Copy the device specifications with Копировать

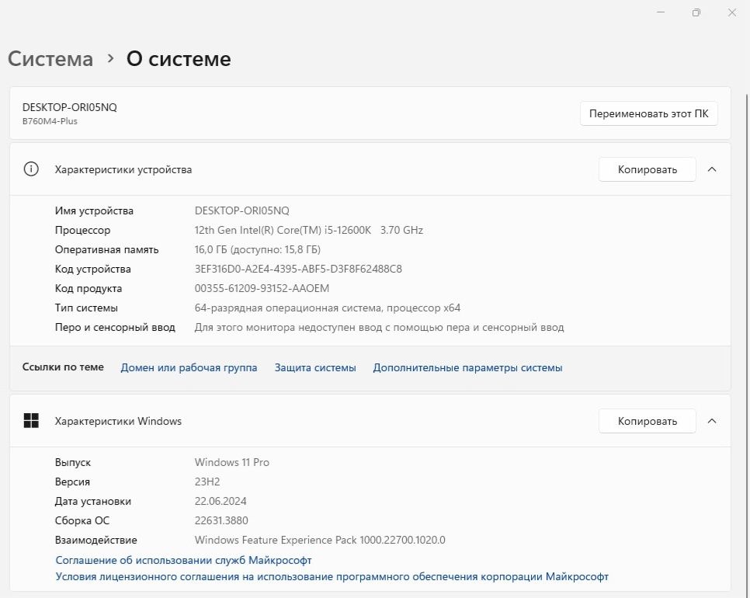[x=648, y=169]
